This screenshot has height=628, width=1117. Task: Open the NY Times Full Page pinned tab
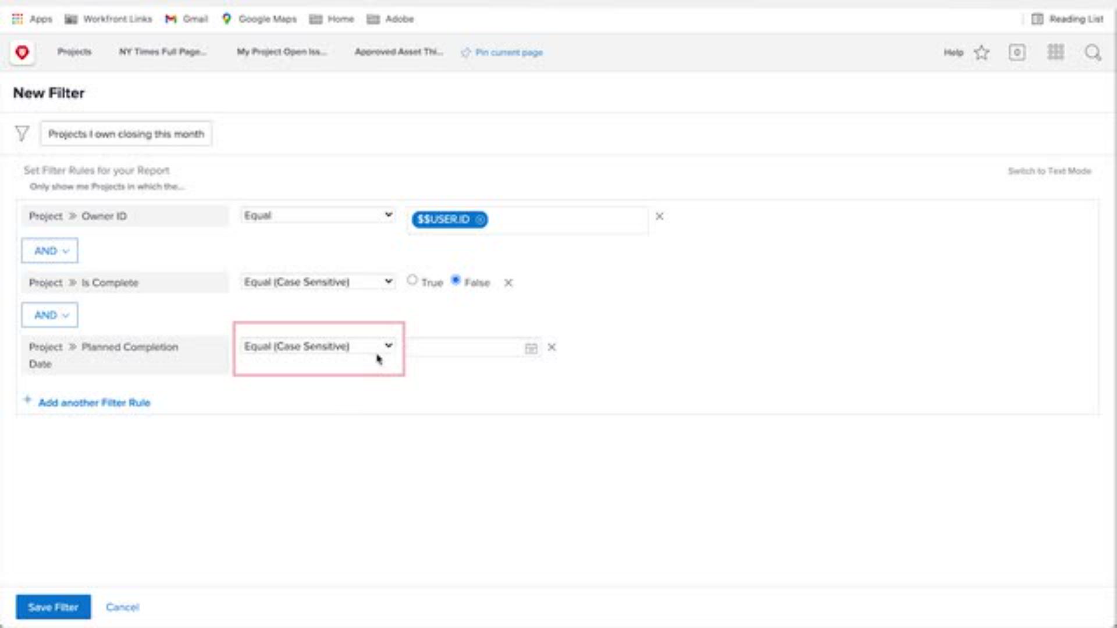click(162, 52)
